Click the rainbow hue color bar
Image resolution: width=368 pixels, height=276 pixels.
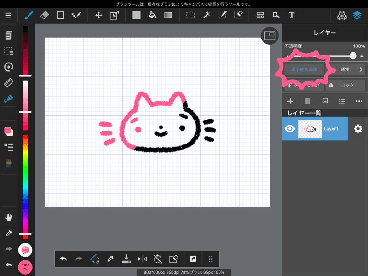click(25, 184)
